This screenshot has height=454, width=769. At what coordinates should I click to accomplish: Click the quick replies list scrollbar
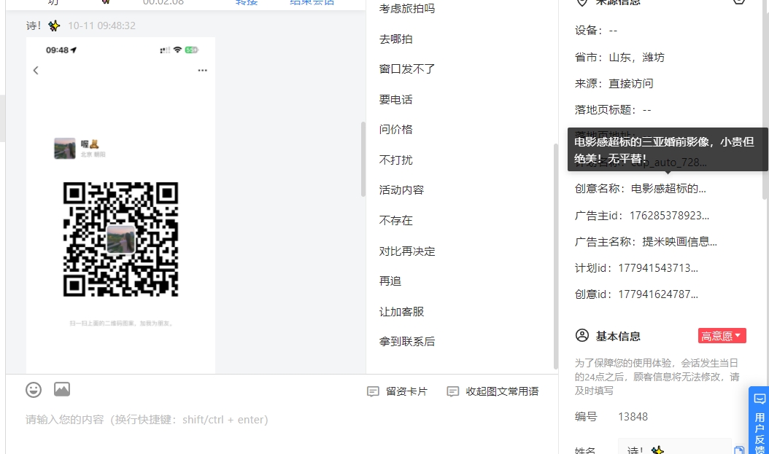(x=556, y=256)
